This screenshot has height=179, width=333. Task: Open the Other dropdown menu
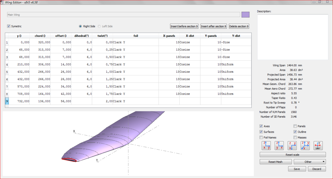pyautogui.click(x=310, y=162)
